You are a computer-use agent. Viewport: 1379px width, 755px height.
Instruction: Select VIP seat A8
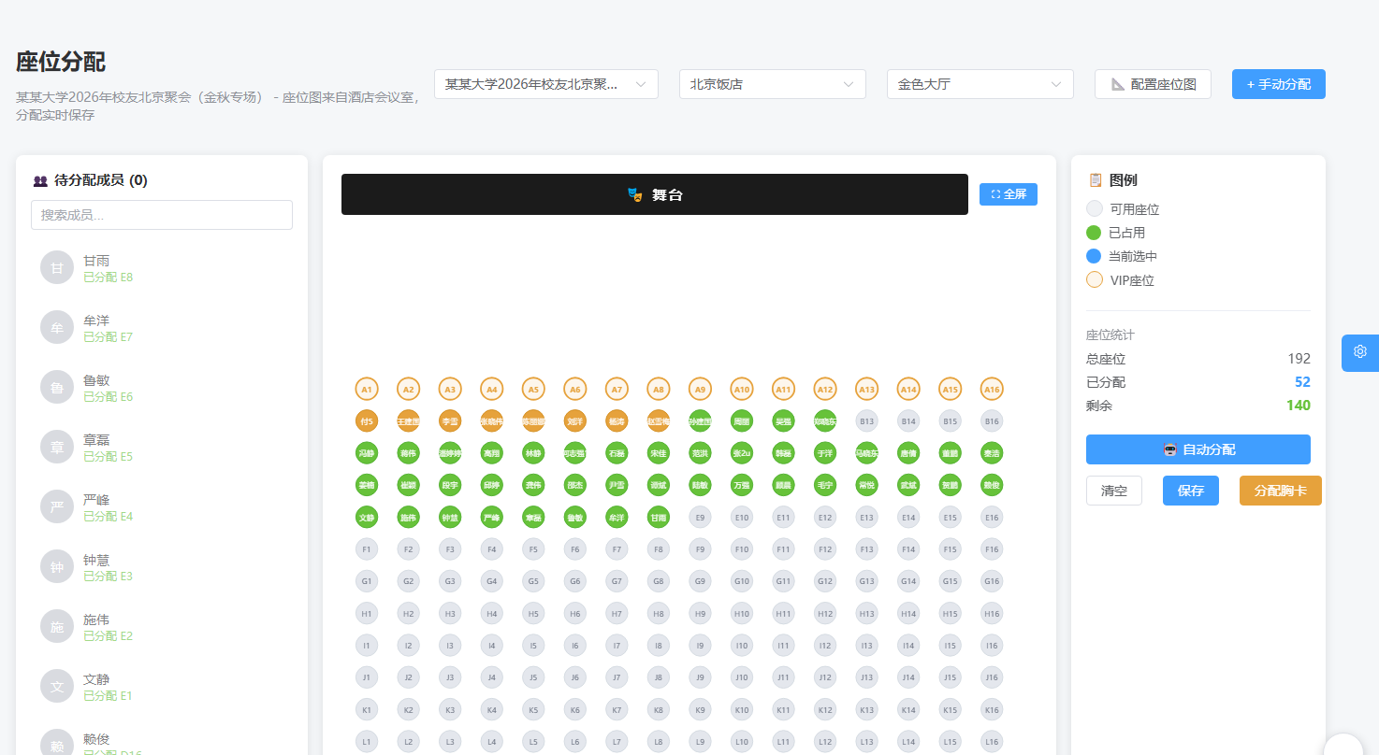(659, 389)
